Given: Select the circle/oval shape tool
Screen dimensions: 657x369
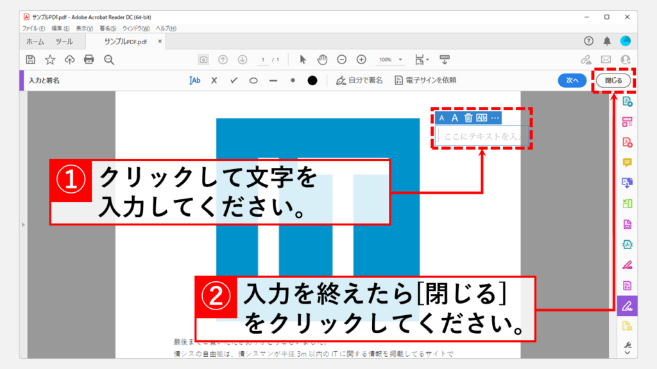Looking at the screenshot, I should [253, 80].
